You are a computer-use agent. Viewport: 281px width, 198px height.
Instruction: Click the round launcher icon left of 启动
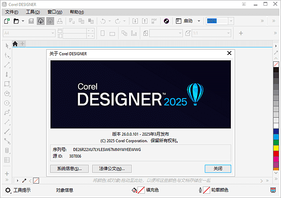[166, 21]
